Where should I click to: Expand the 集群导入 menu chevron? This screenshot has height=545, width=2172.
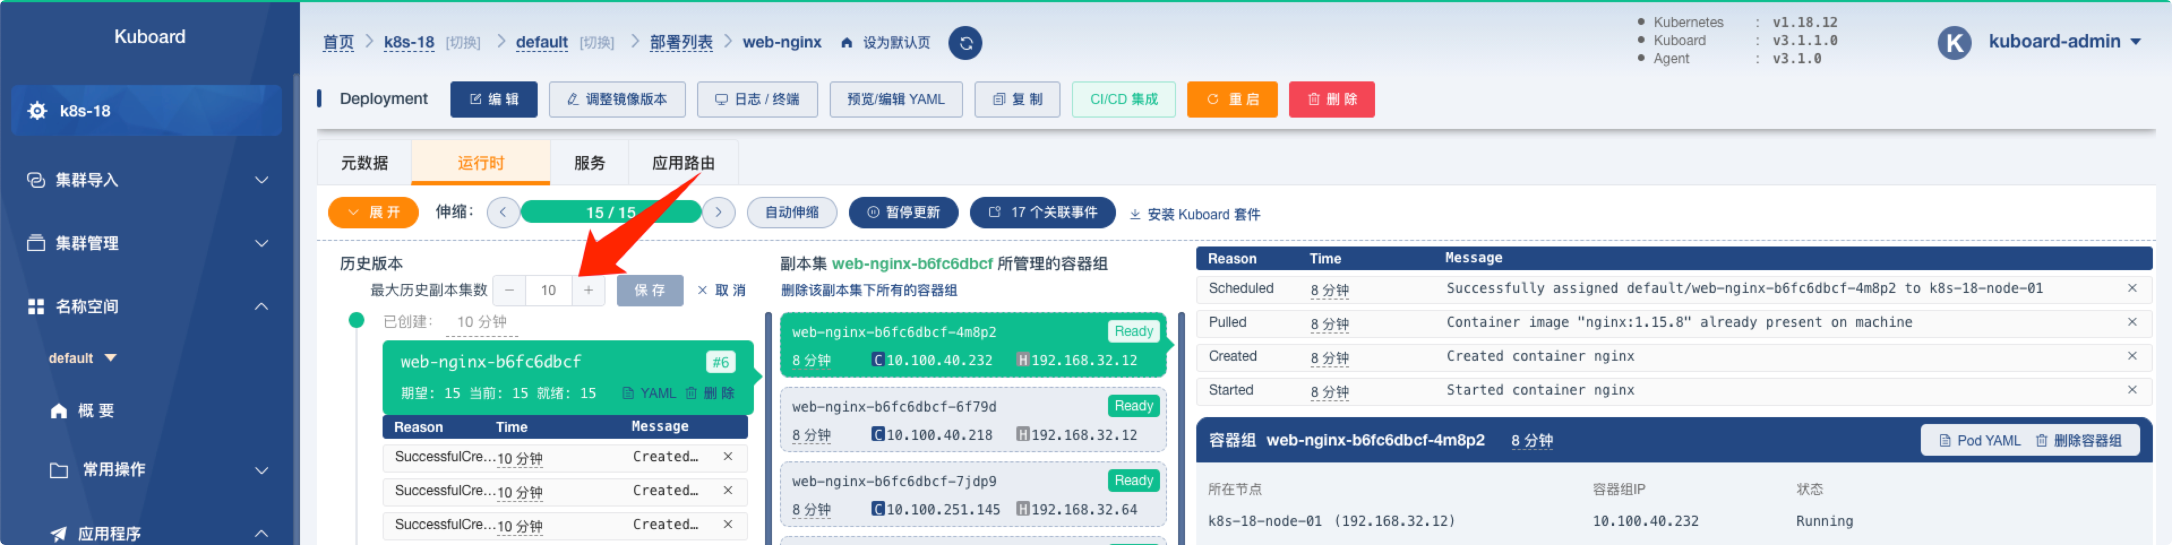[261, 179]
